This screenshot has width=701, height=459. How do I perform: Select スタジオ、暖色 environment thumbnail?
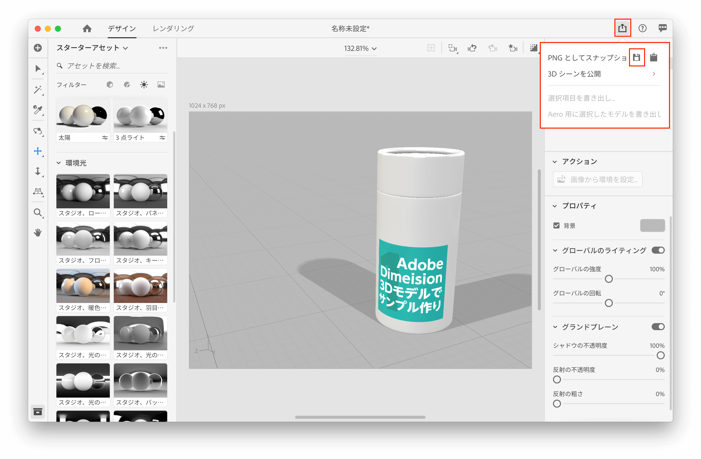[83, 286]
